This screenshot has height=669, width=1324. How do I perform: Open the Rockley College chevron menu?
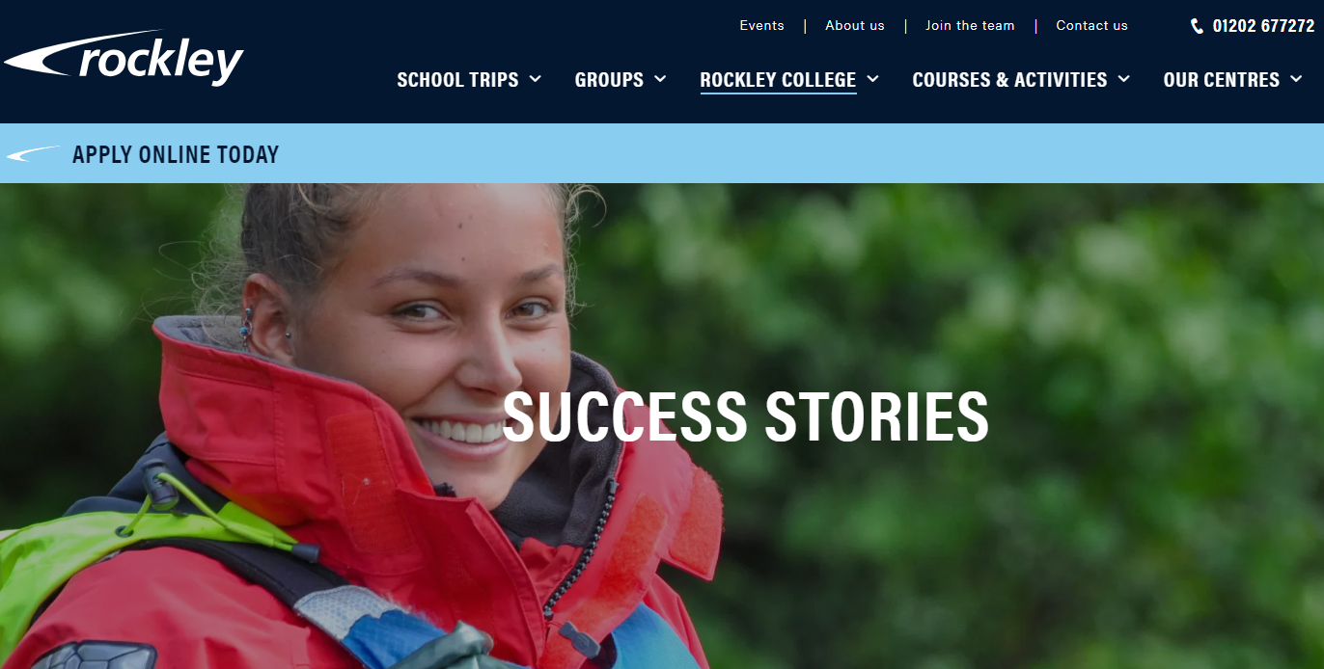click(x=872, y=79)
